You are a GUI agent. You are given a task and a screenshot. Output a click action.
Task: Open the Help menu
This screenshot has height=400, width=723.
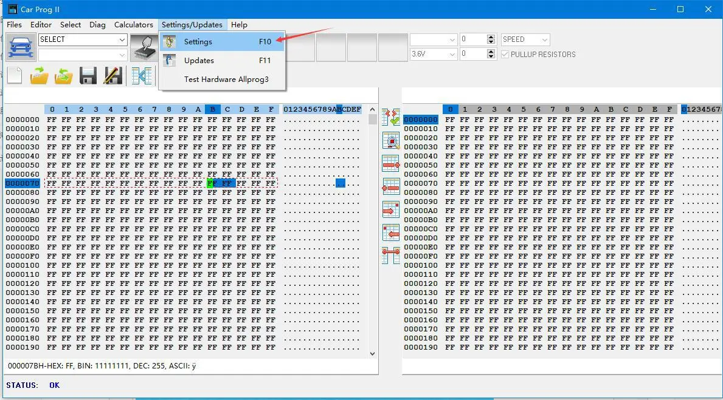239,25
